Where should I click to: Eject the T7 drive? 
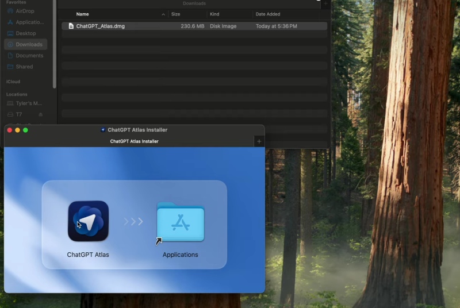click(40, 114)
